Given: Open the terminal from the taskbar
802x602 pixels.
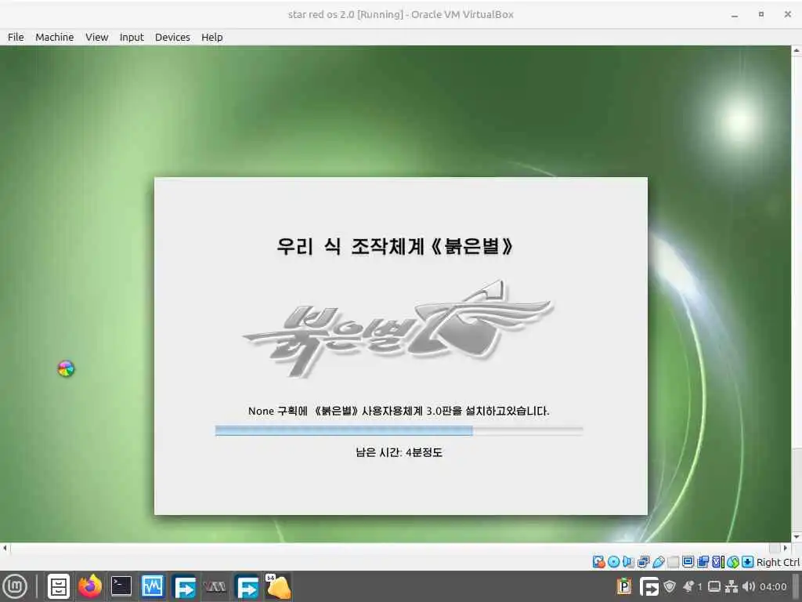Looking at the screenshot, I should [121, 586].
